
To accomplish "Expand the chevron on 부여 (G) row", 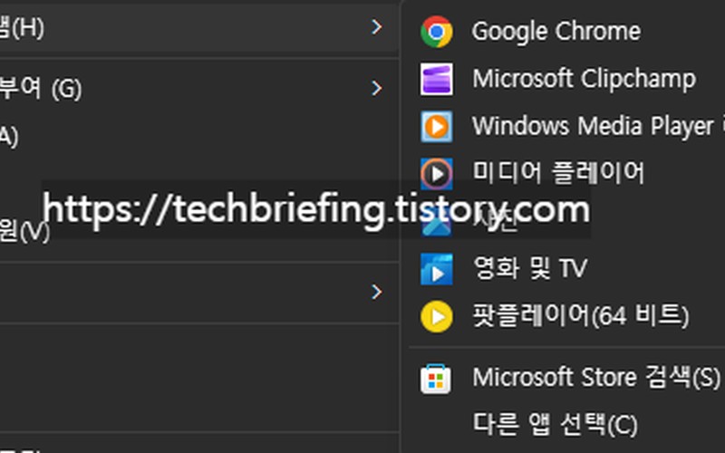I will tap(377, 88).
